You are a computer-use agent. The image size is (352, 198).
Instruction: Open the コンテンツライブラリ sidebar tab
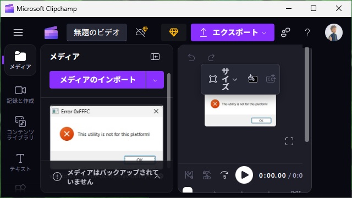tap(20, 128)
